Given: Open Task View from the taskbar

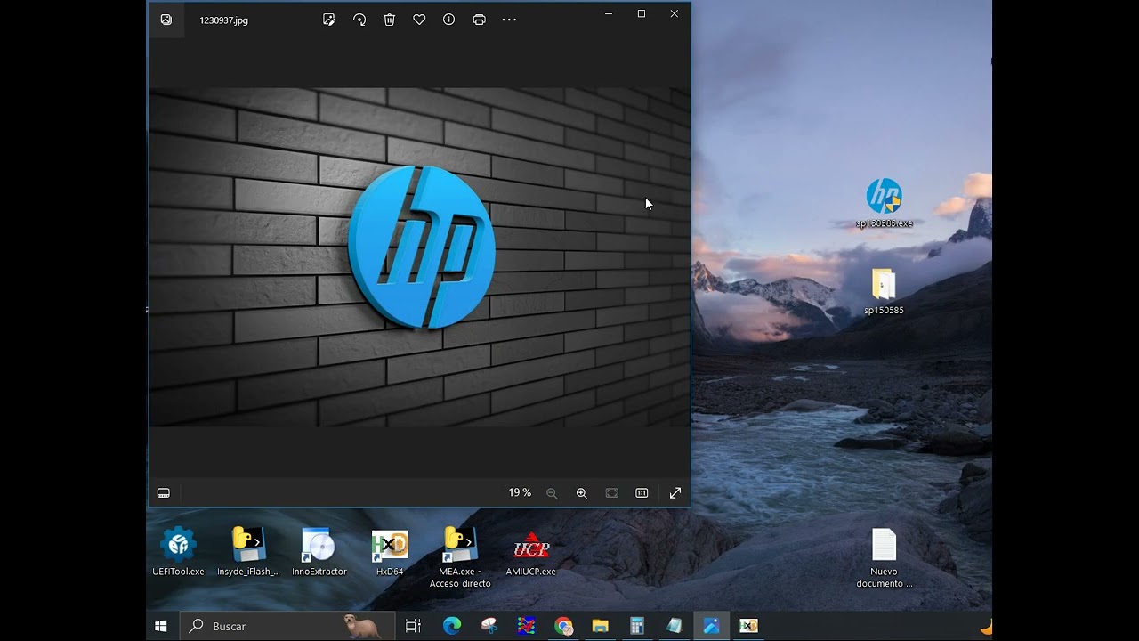Looking at the screenshot, I should click(413, 626).
